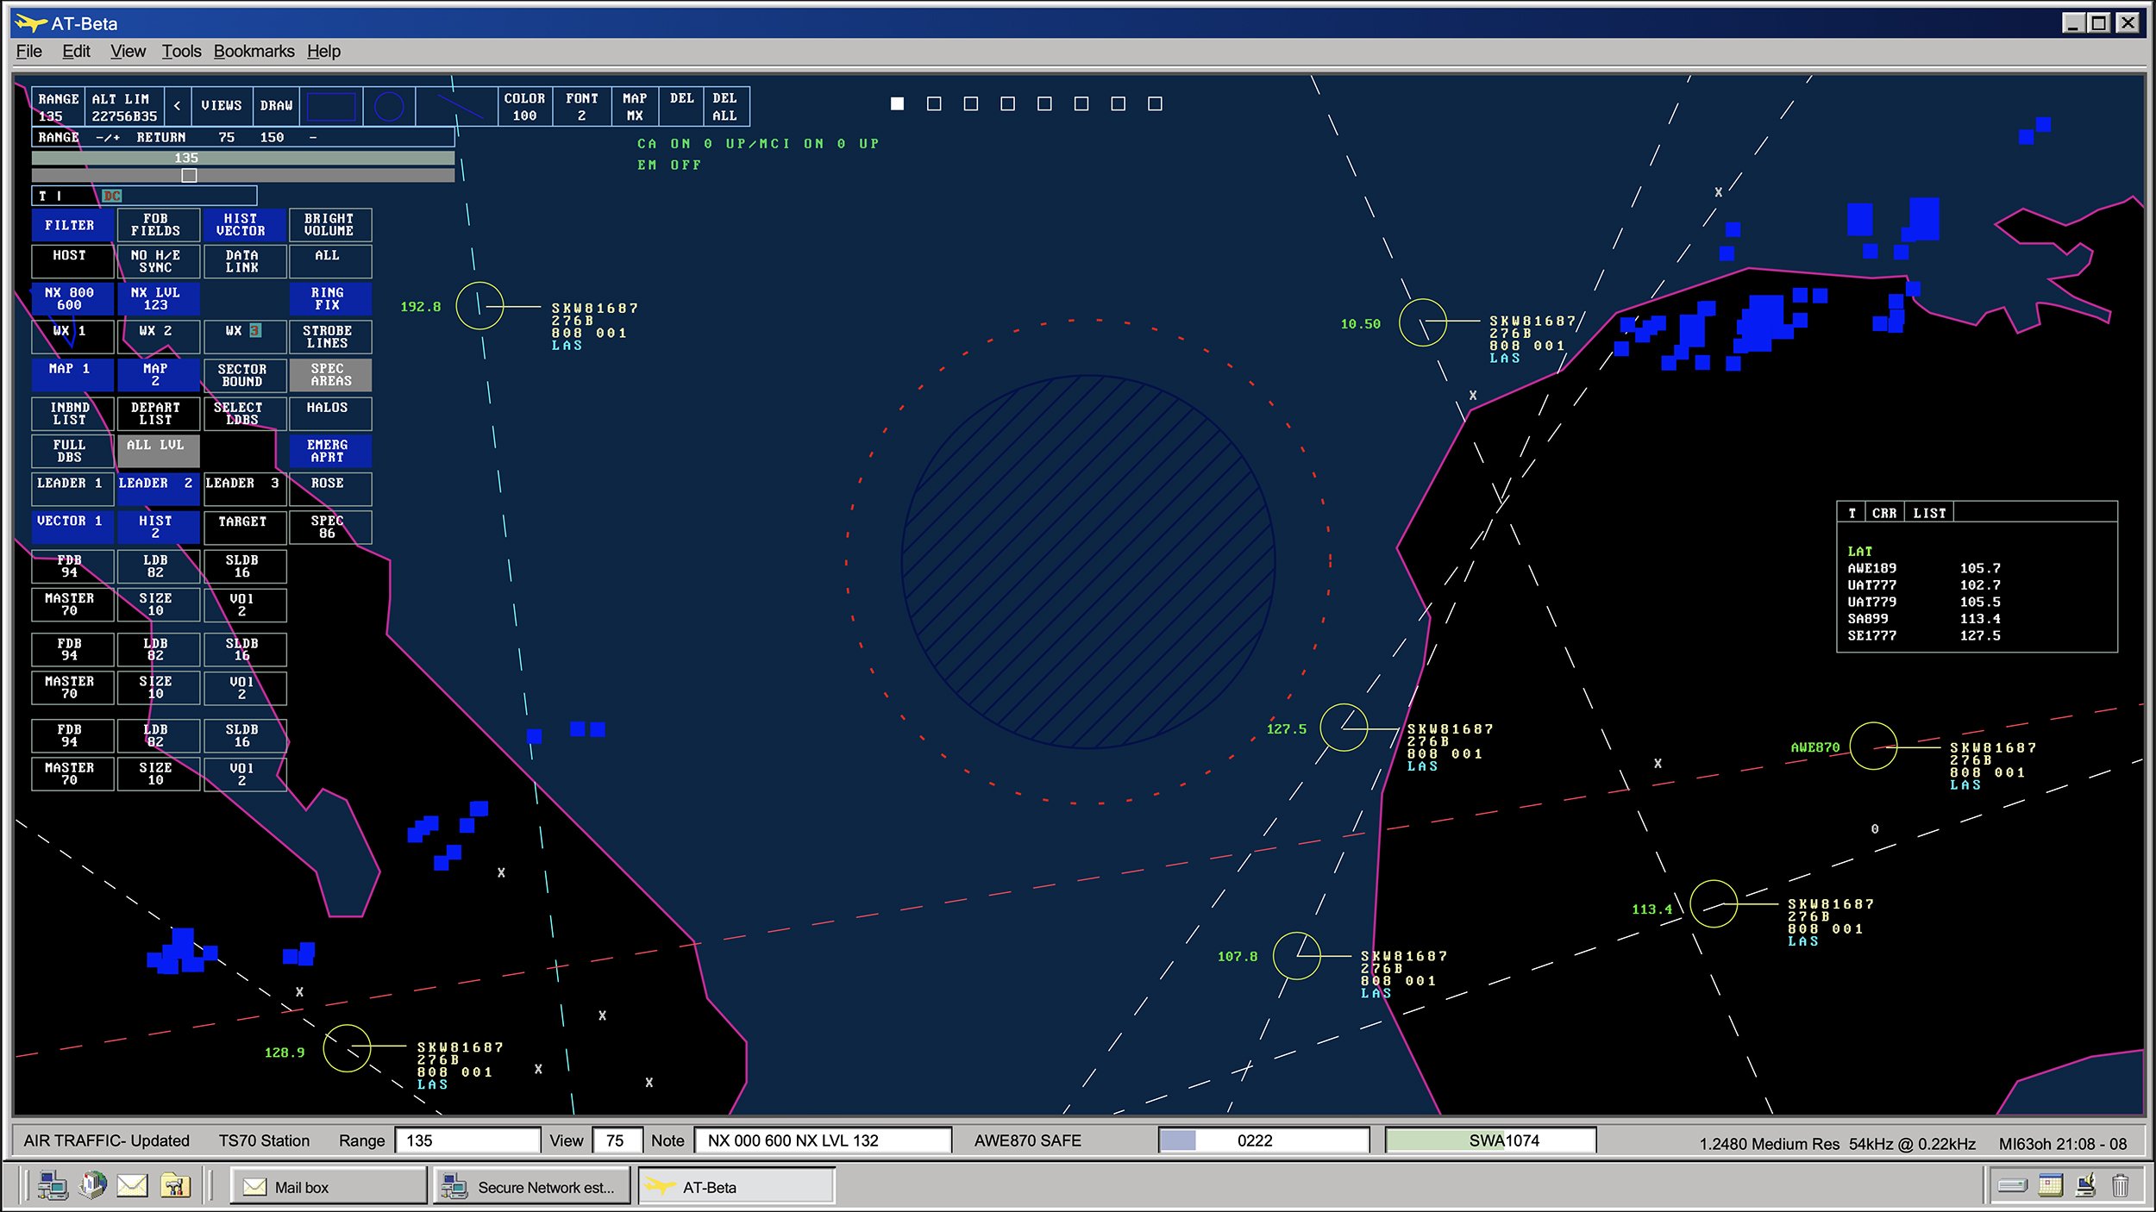
Task: Switch to the CRR tab in the list panel
Action: pos(1884,512)
